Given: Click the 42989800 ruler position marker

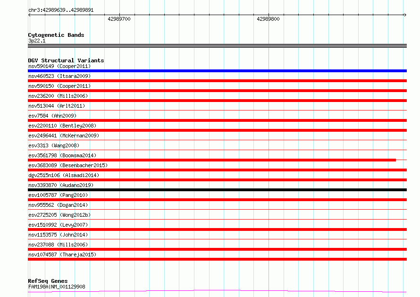Looking at the screenshot, I should 268,19.
